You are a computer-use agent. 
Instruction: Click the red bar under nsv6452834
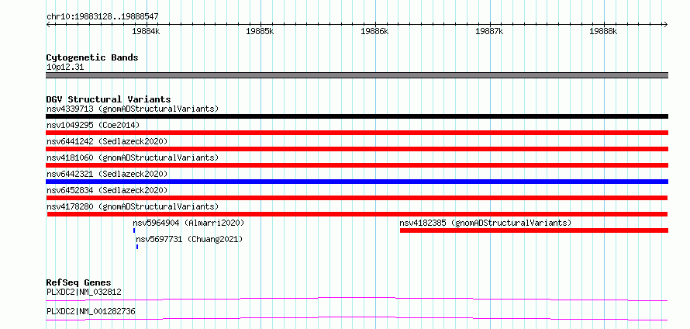click(357, 198)
